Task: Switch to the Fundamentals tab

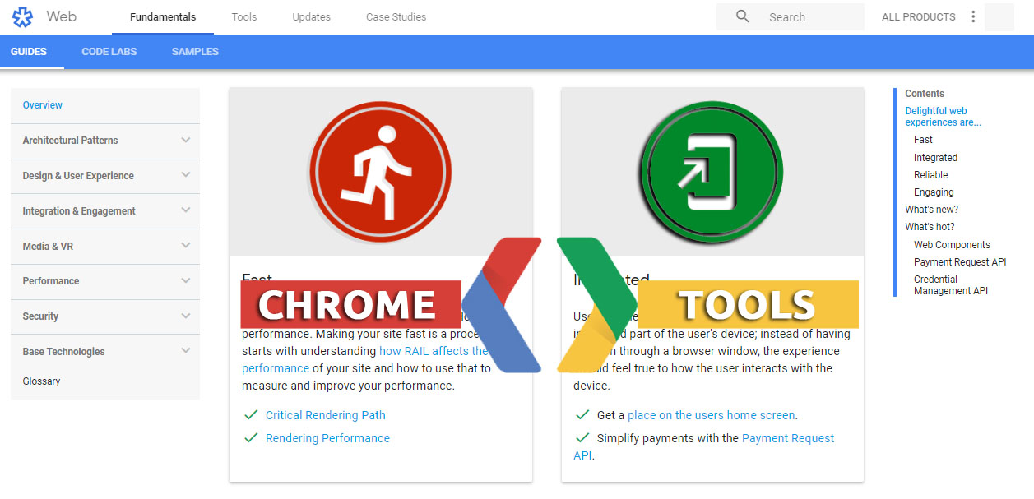Action: 163,17
